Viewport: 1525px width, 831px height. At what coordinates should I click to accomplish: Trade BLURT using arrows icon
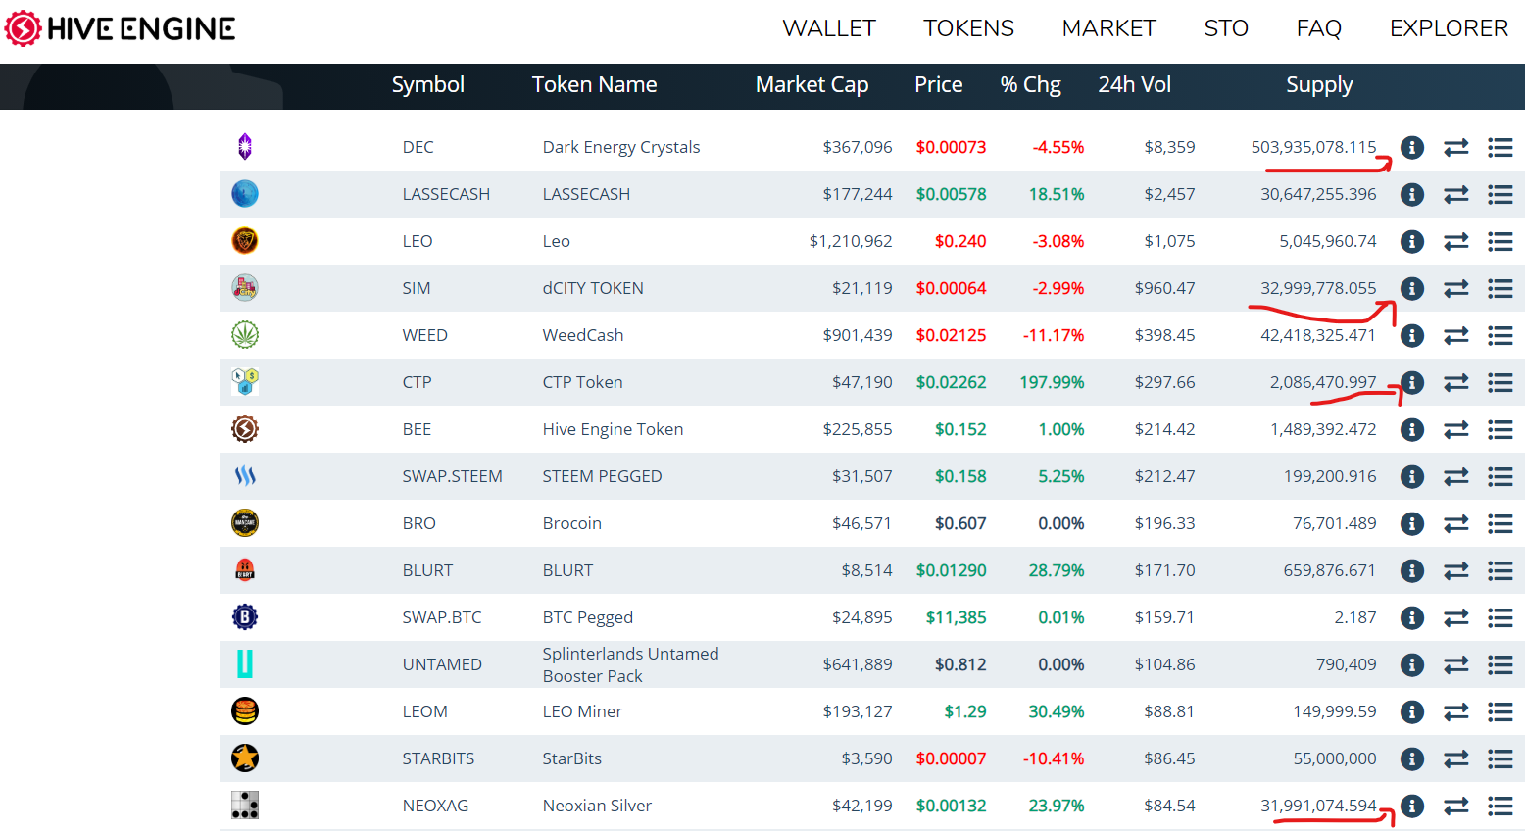coord(1456,570)
